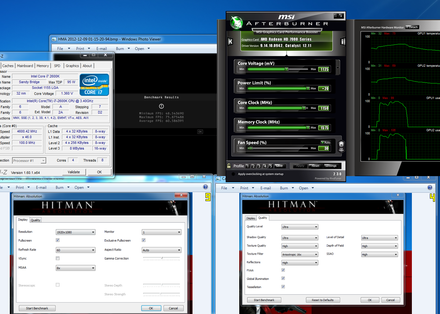
Task: Open the SPD tab in CPU-Z
Action: [x=57, y=66]
